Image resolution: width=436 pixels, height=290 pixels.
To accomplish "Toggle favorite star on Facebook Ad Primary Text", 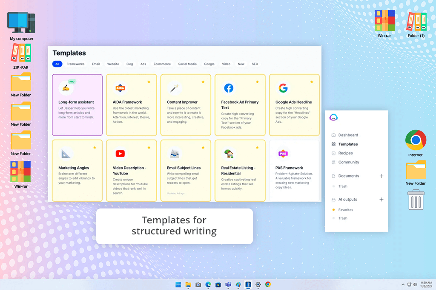I will coord(257,82).
